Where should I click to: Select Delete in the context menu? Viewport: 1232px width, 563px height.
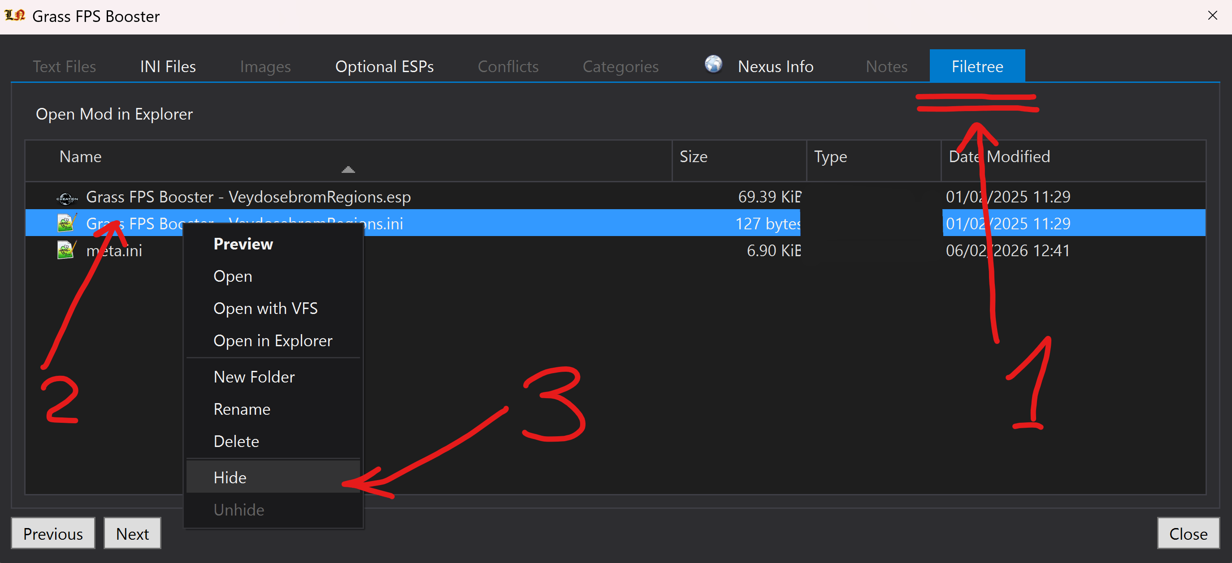[x=236, y=441]
